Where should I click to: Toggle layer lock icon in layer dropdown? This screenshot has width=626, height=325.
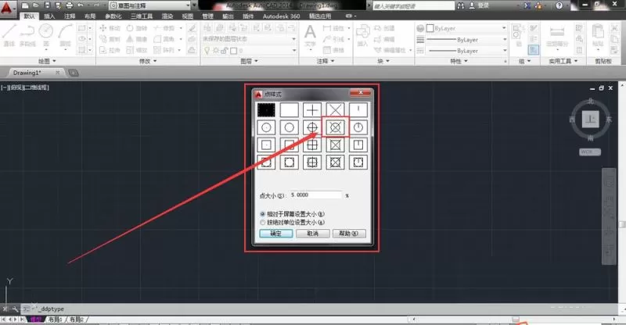(x=225, y=51)
